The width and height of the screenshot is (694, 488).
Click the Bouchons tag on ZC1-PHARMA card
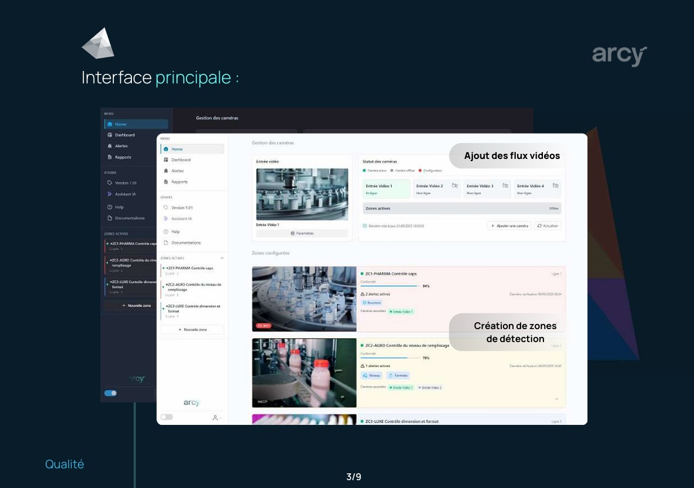[372, 303]
